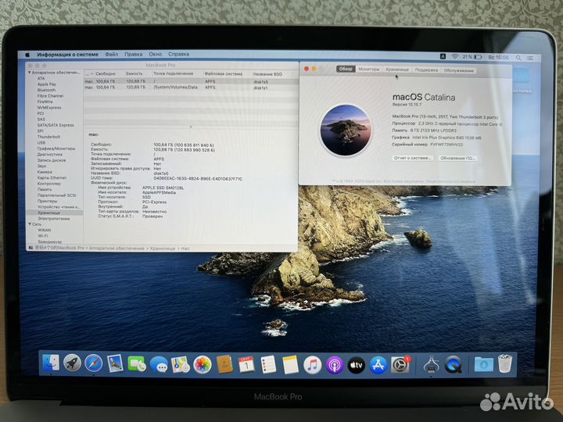Select Графика/Мониторы in the sidebar
The width and height of the screenshot is (563, 422).
coord(56,148)
